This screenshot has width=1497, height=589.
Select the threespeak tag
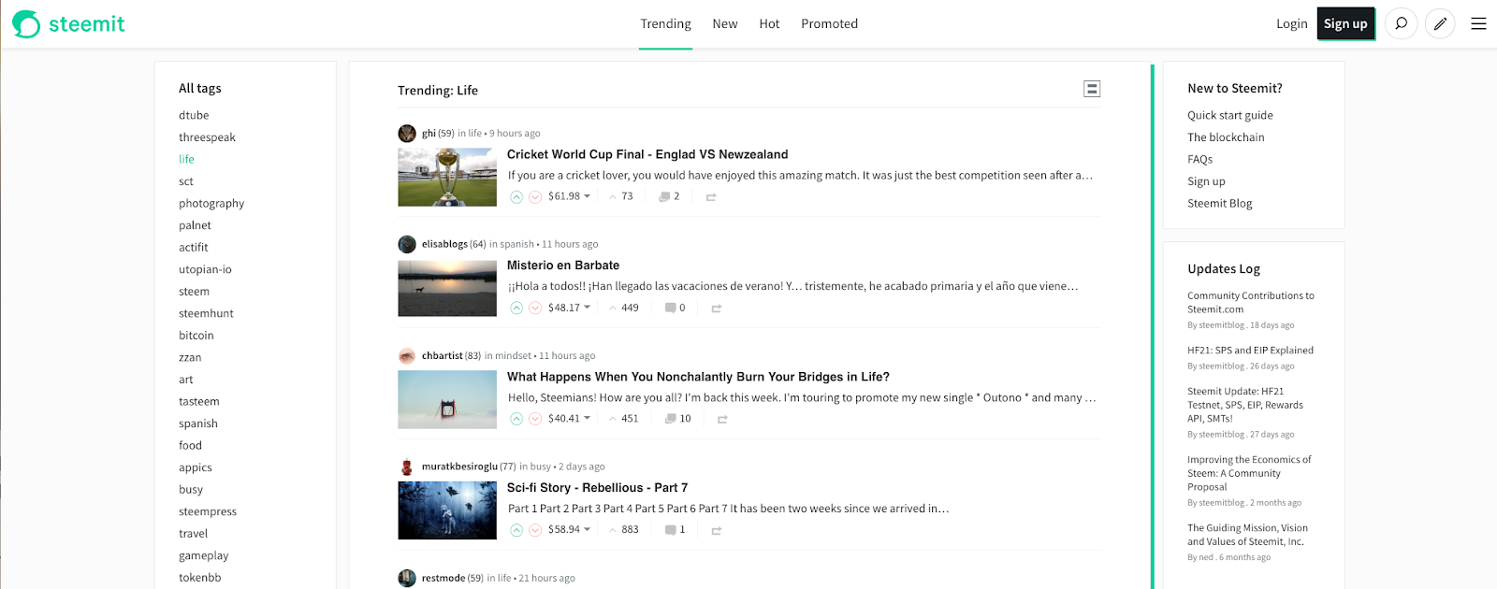click(x=207, y=137)
